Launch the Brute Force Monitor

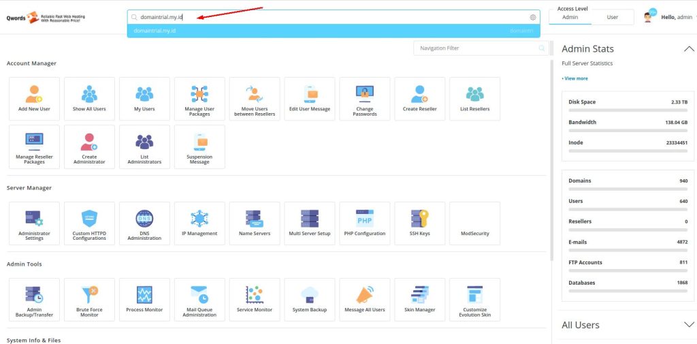coord(89,300)
